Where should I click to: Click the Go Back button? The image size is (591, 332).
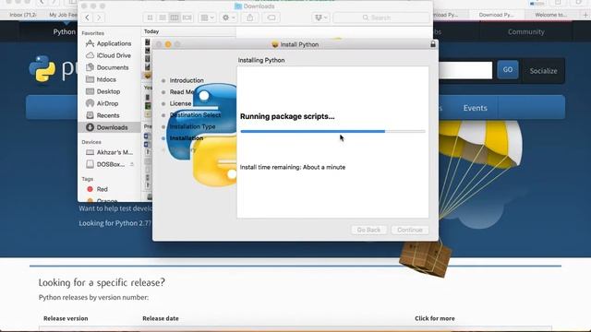(x=368, y=230)
